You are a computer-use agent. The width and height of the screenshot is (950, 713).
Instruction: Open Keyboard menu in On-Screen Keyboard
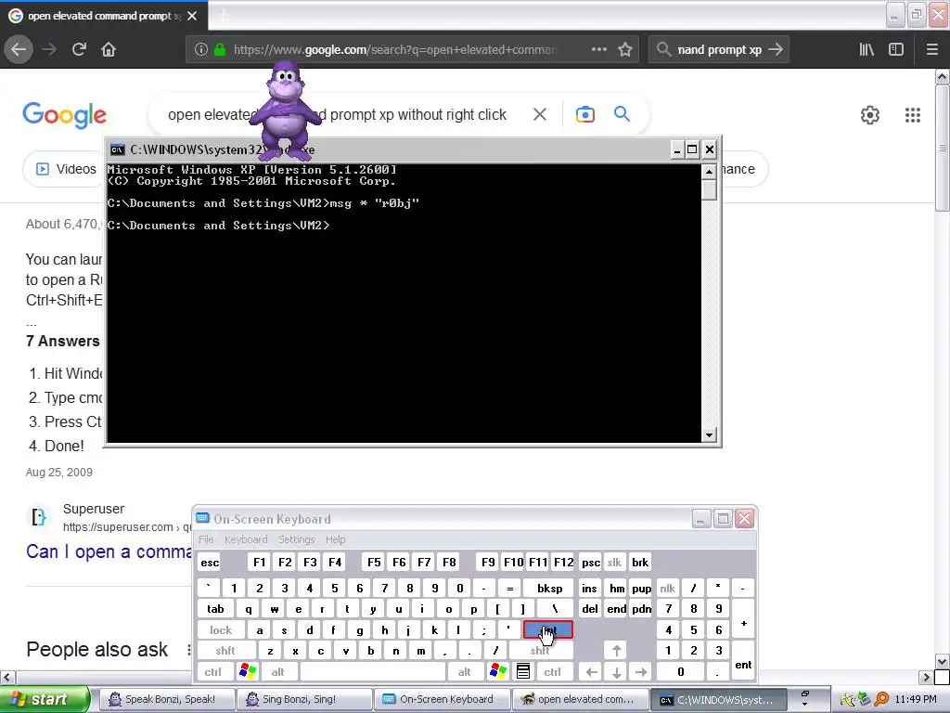[x=246, y=539]
